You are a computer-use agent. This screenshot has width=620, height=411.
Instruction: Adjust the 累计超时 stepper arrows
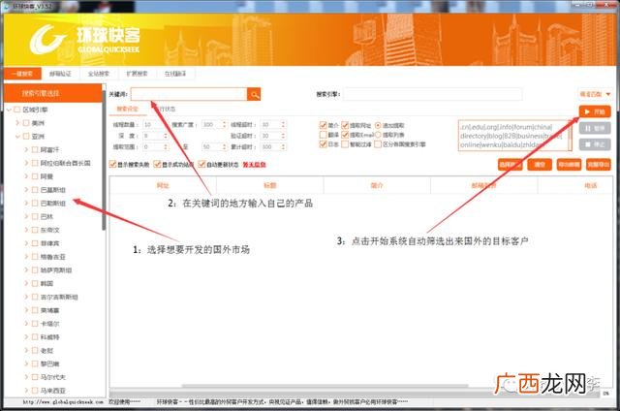pos(283,146)
